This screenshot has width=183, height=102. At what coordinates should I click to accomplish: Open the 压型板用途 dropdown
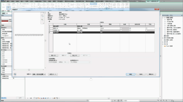click(80, 62)
